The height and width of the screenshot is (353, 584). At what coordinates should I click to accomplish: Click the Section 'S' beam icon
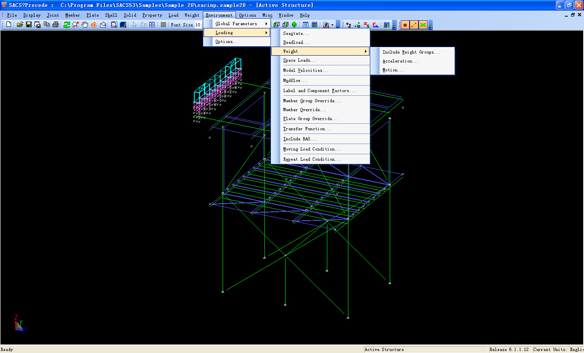[366, 25]
